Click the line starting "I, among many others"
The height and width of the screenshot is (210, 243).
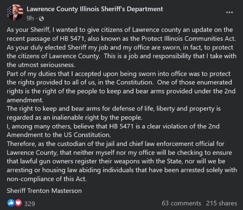[x=113, y=127]
